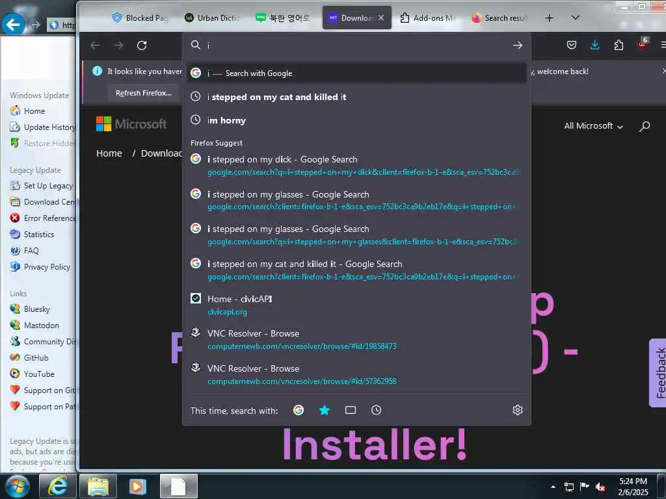Search this time with History clock

click(x=377, y=410)
